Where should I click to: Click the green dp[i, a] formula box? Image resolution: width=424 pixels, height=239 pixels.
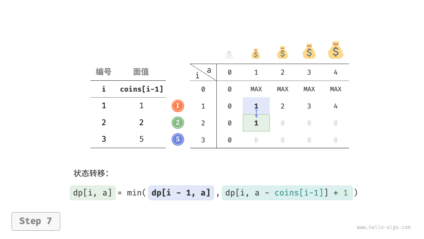click(93, 193)
